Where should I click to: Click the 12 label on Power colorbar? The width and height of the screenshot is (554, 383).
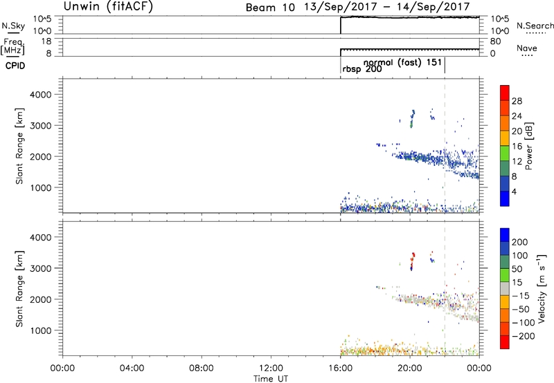pos(517,162)
